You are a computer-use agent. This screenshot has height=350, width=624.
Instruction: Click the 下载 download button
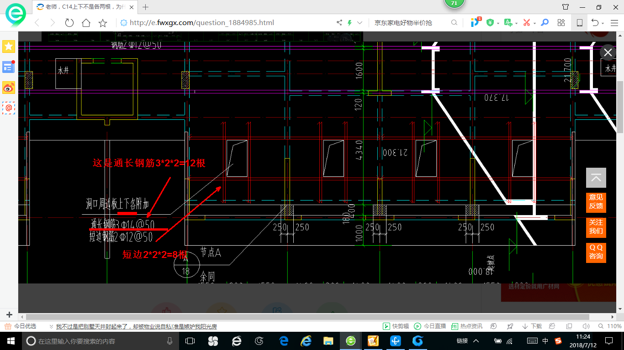pos(532,326)
